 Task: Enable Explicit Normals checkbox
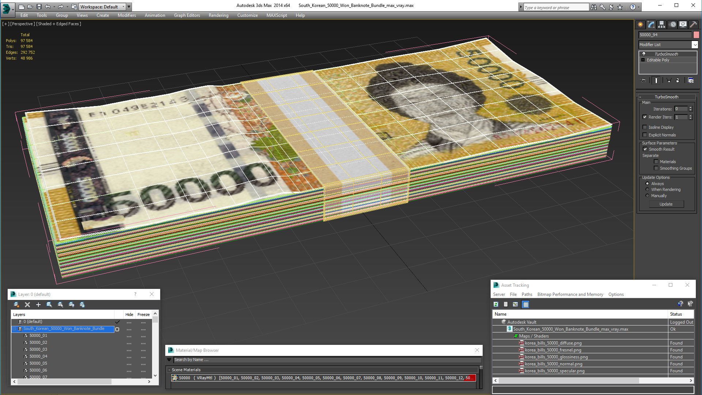click(645, 135)
